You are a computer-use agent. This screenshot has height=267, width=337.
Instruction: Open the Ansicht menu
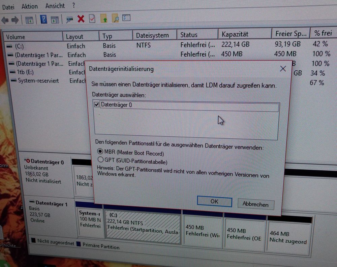(55, 6)
